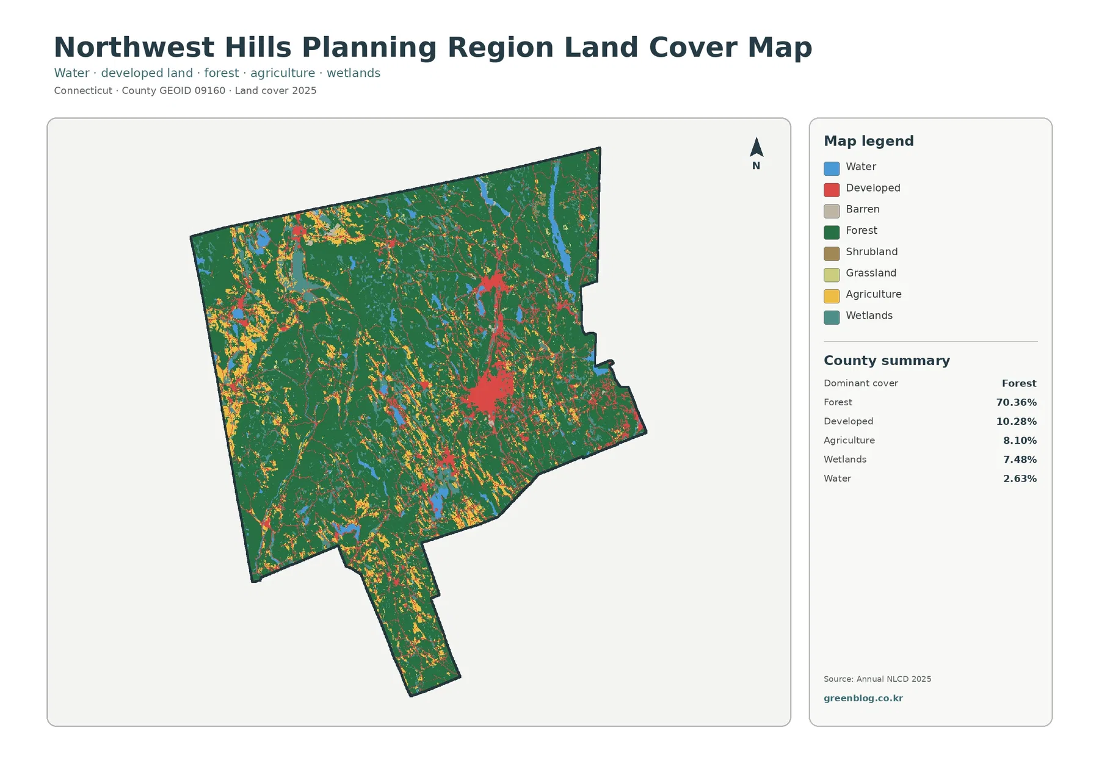Click the Source: Annual NLCD 2025 note
The height and width of the screenshot is (777, 1099).
[x=877, y=679]
